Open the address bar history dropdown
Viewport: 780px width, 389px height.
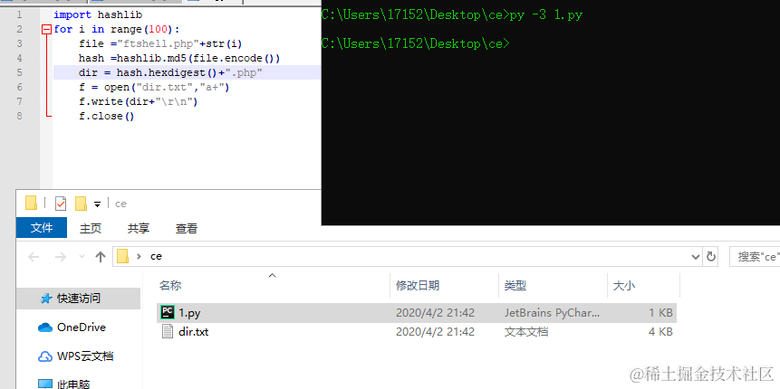click(696, 257)
